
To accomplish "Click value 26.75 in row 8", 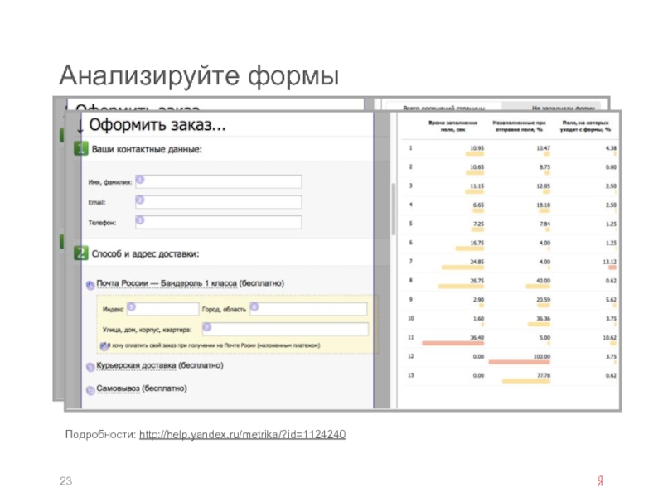I will [x=477, y=281].
